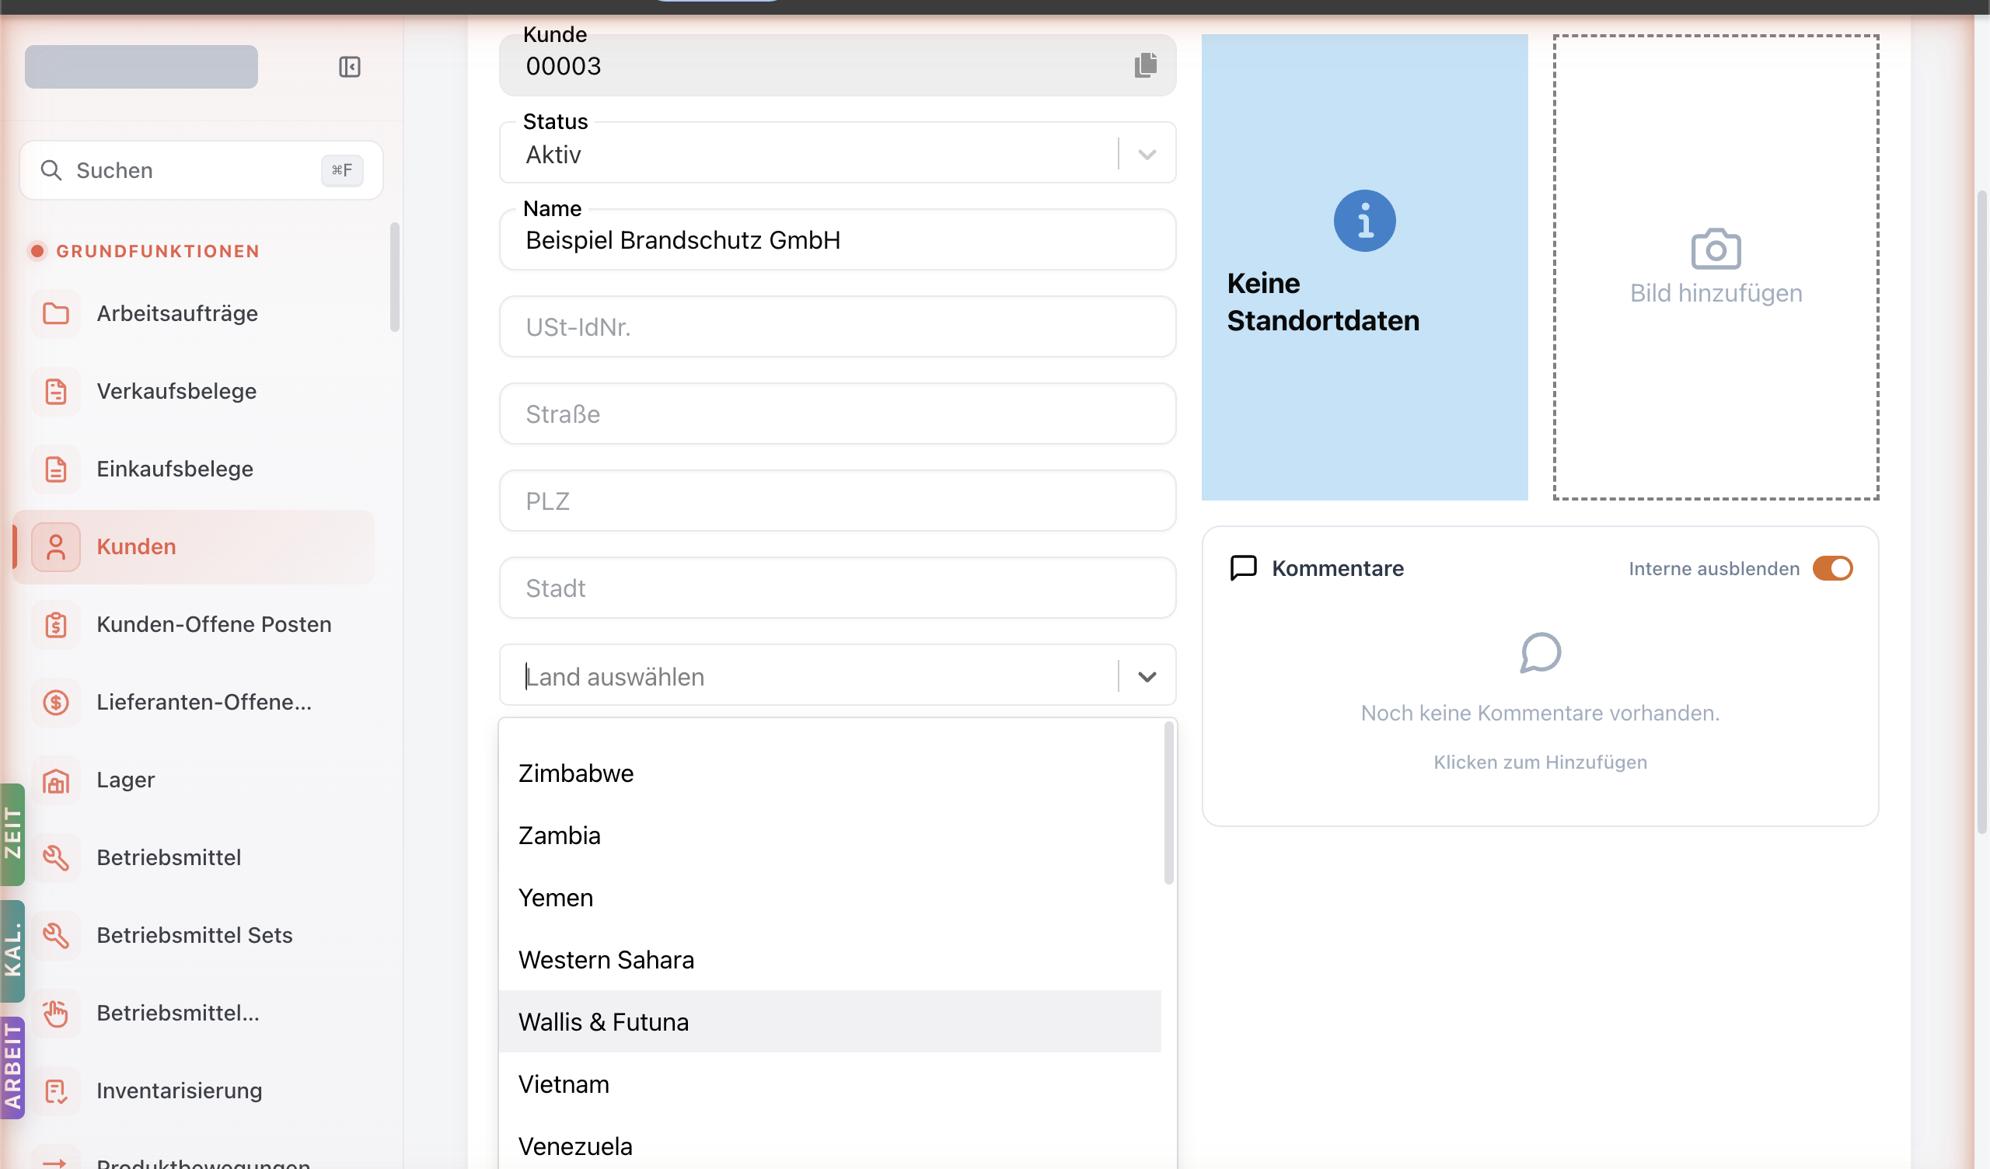Pick Vietnam from the country list
Viewport: 1990px width, 1169px height.
pyautogui.click(x=830, y=1084)
